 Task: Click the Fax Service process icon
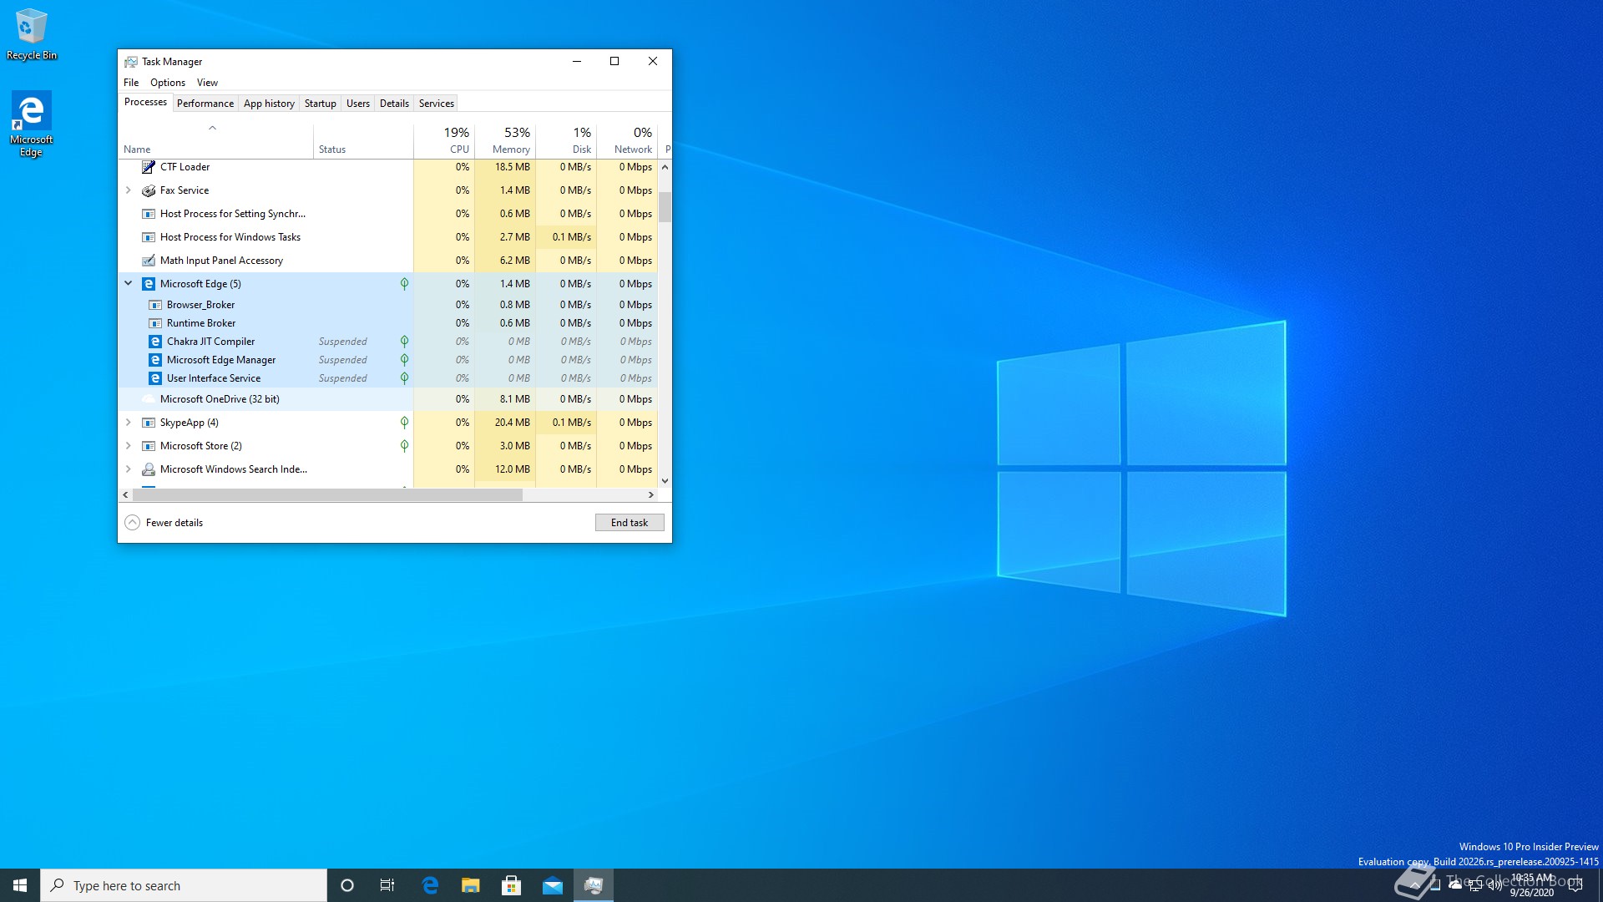[149, 190]
